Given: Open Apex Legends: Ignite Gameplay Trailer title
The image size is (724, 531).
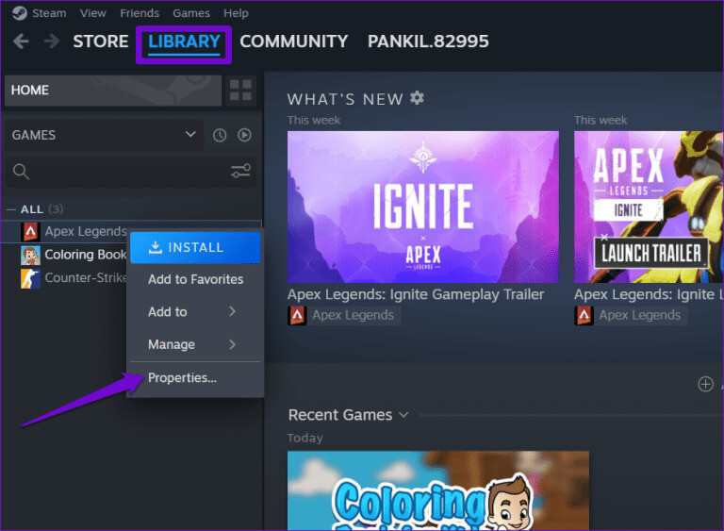Looking at the screenshot, I should (x=416, y=294).
